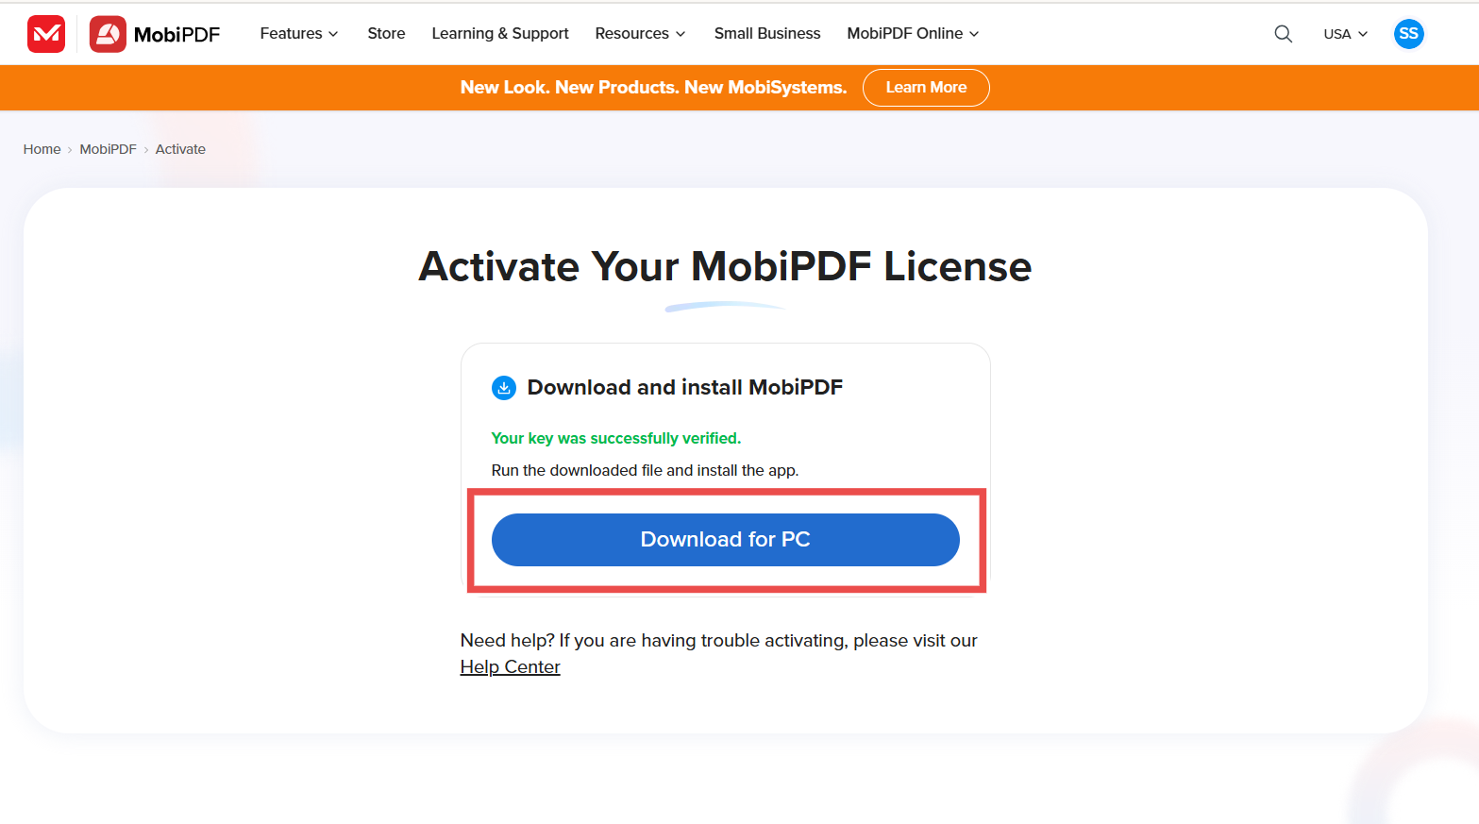Click the 'Your key was successfully verified.' text

[615, 439]
